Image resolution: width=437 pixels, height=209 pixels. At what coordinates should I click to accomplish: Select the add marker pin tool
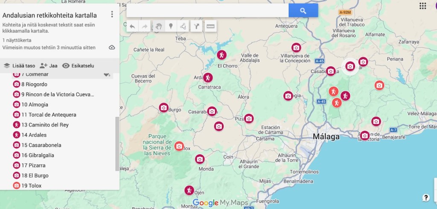coord(171,26)
